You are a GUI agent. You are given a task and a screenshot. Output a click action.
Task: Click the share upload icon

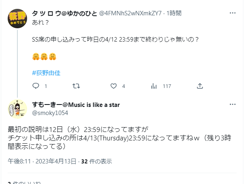pyautogui.click(x=200, y=86)
